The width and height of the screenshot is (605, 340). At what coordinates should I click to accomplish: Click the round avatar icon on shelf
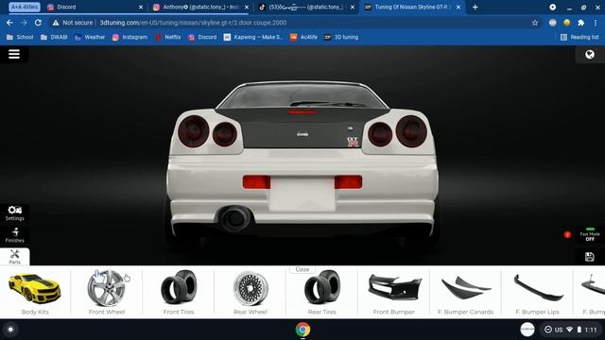(x=527, y=330)
